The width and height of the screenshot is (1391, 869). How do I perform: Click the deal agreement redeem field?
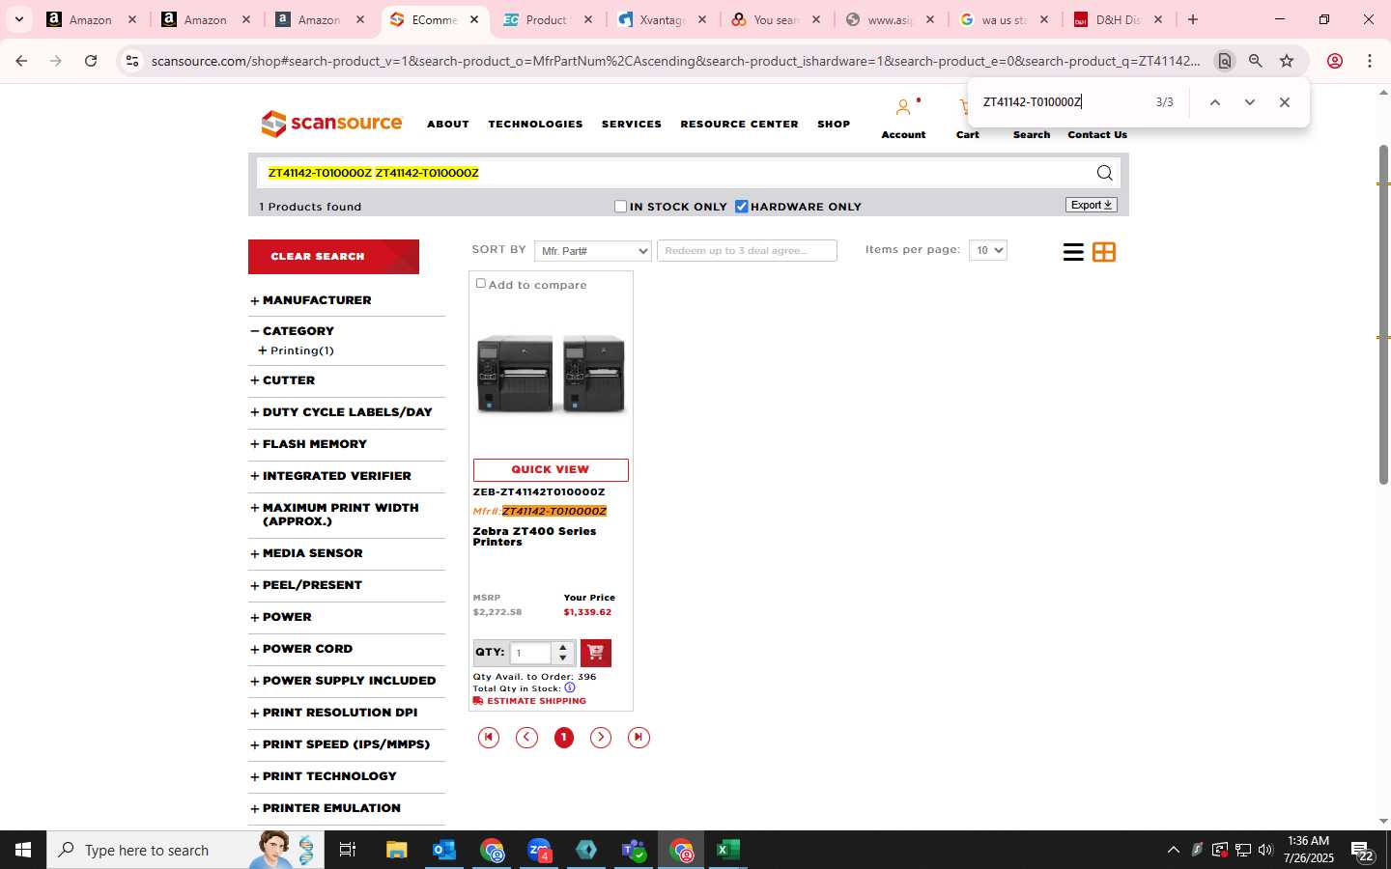tap(747, 251)
